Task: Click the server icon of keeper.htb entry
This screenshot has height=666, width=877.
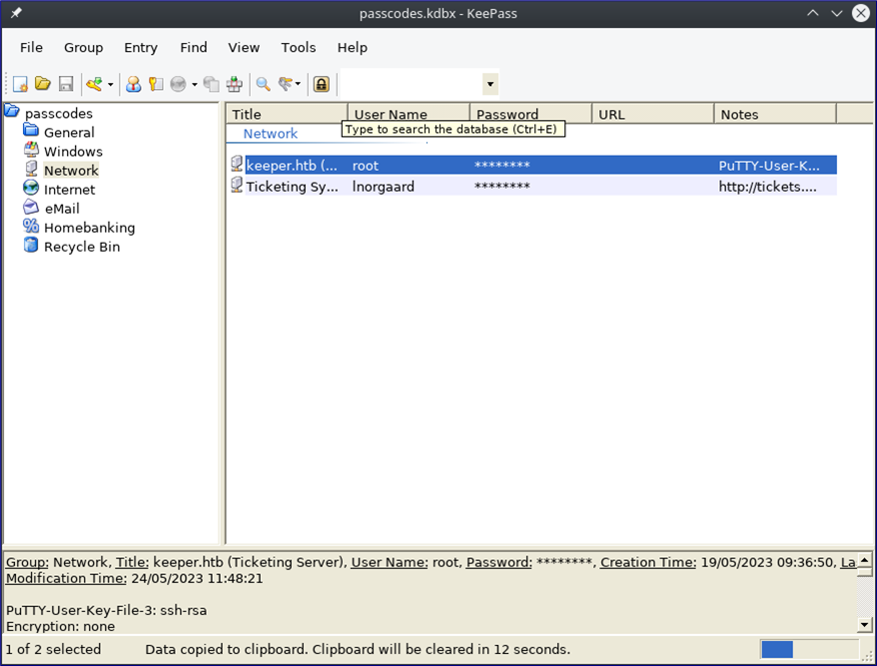Action: [x=237, y=164]
